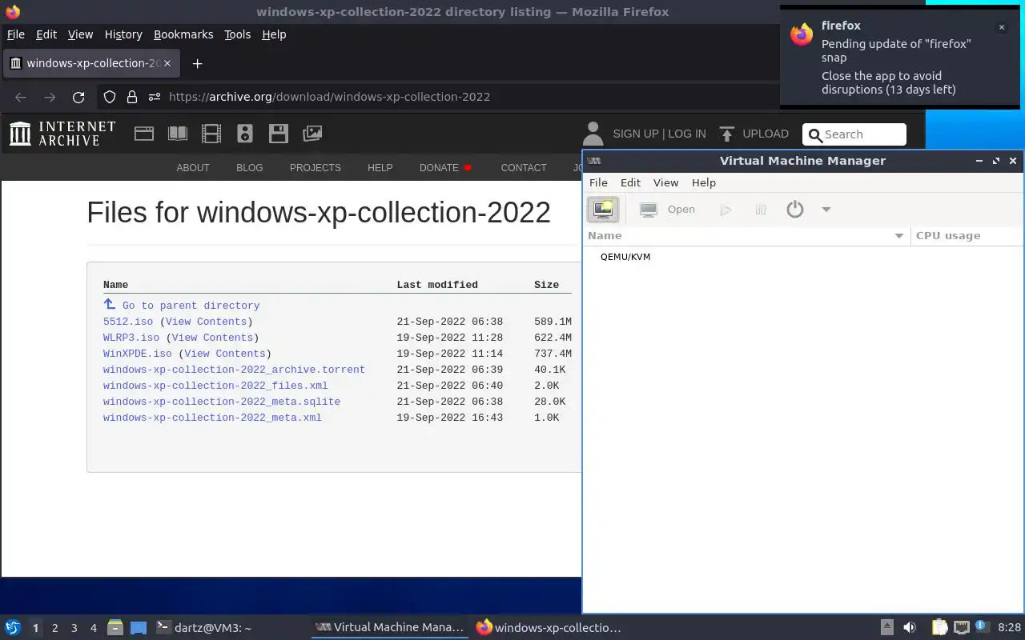Click the Firefox forward arrow
Image resolution: width=1025 pixels, height=640 pixels.
pyautogui.click(x=50, y=97)
